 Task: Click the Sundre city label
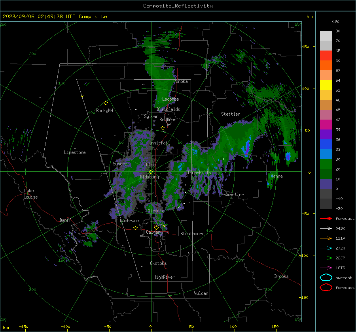point(120,163)
